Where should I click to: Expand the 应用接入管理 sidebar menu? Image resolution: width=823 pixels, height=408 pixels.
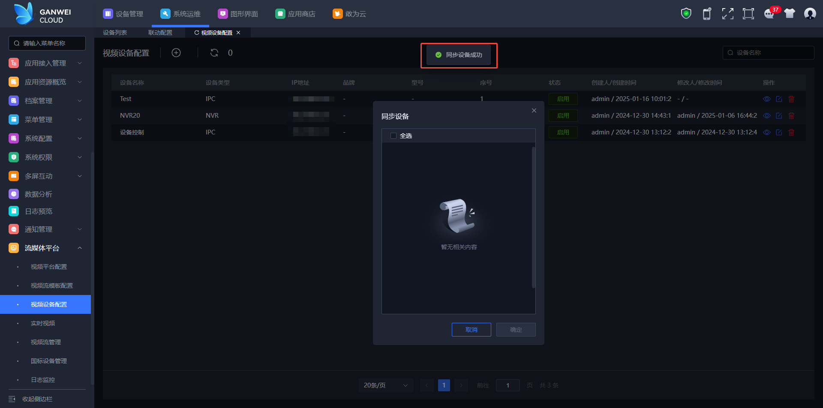[x=45, y=63]
